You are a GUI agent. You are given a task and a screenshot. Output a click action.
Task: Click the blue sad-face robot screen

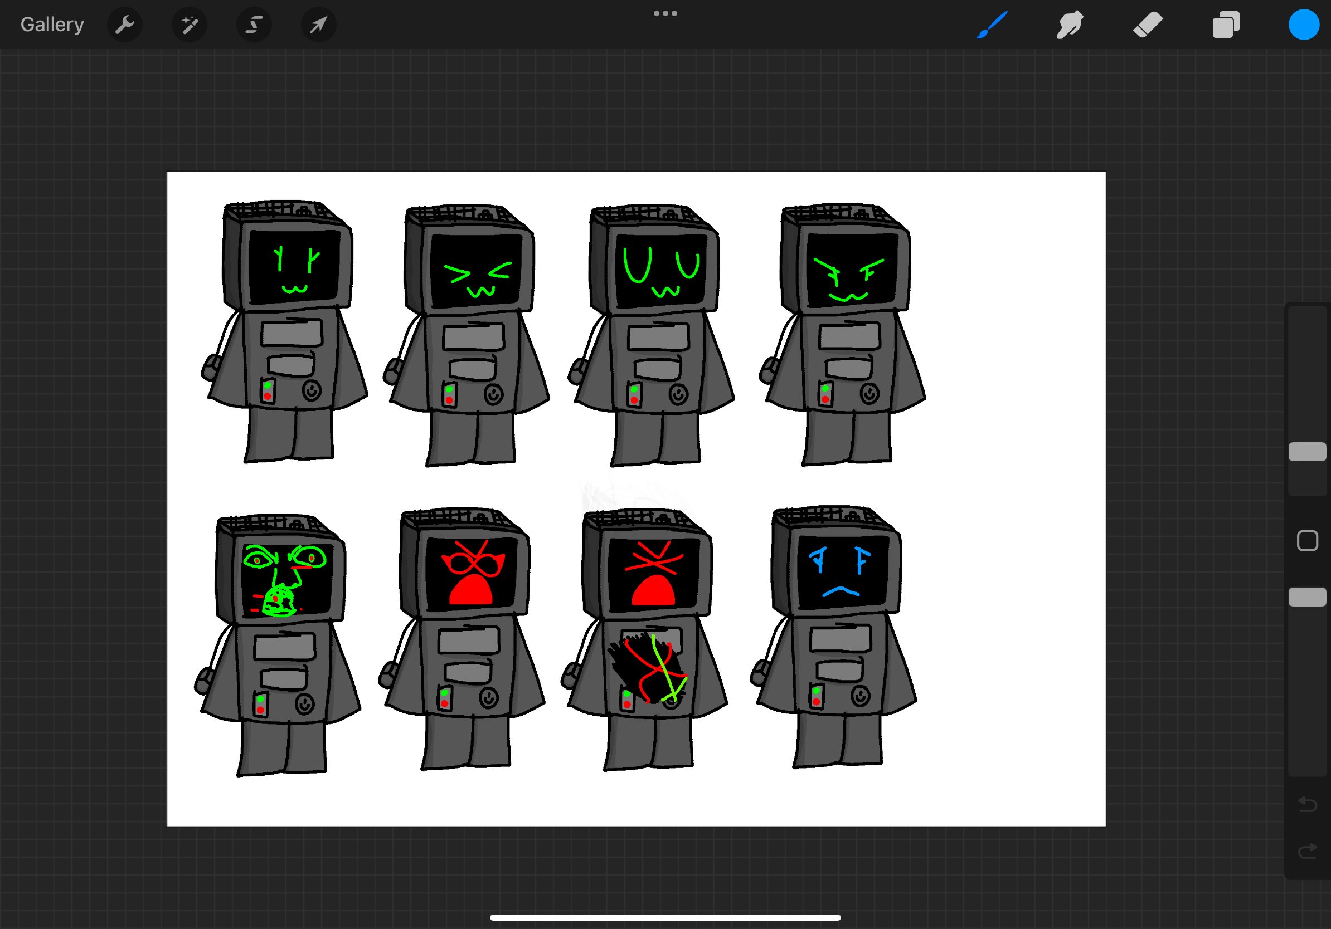(x=842, y=571)
